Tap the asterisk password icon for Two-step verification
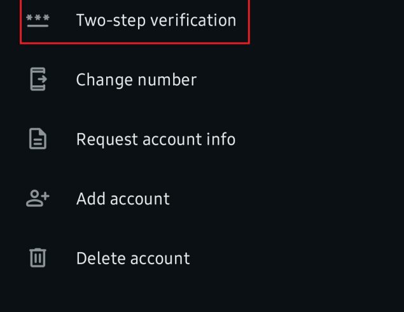Image resolution: width=404 pixels, height=312 pixels. pyautogui.click(x=38, y=20)
